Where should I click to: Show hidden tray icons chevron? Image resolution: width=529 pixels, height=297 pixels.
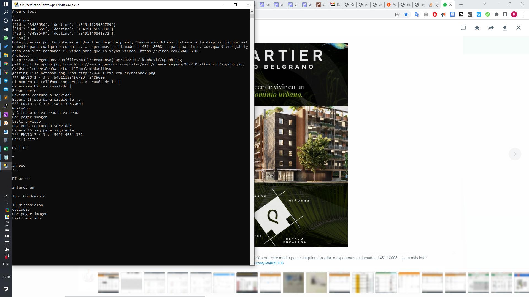coord(7,204)
